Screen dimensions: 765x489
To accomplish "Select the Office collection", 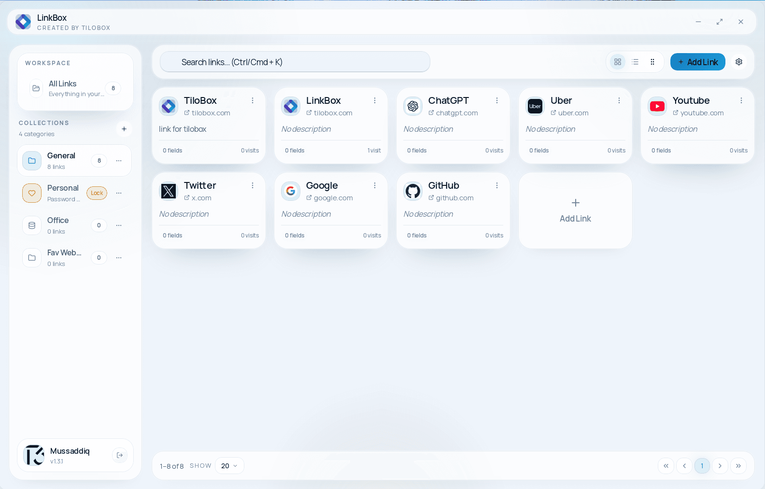I will pos(74,225).
